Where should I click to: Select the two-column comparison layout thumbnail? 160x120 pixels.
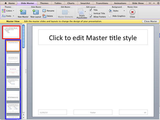click(13, 108)
